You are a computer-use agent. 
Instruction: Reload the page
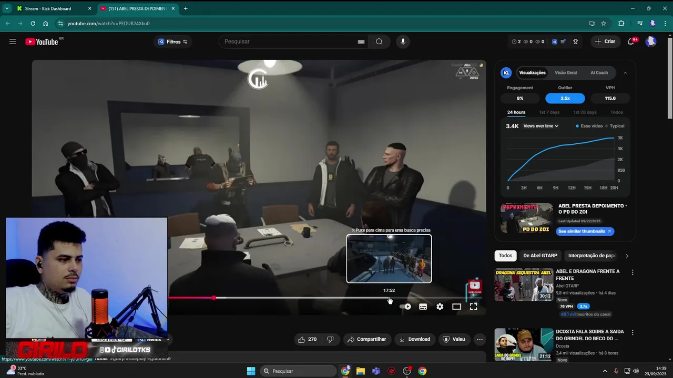[33, 23]
